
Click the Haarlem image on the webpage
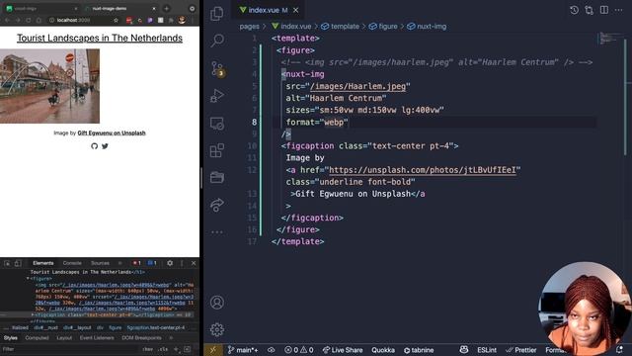click(x=49, y=86)
